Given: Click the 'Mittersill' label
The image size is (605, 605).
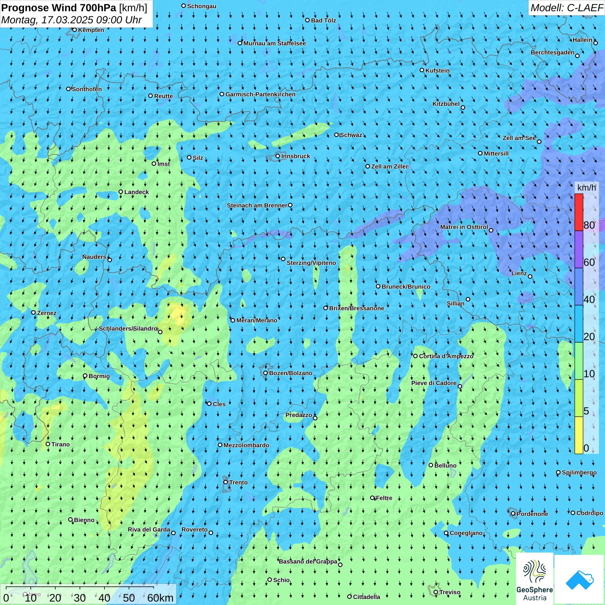Looking at the screenshot, I should 496,153.
